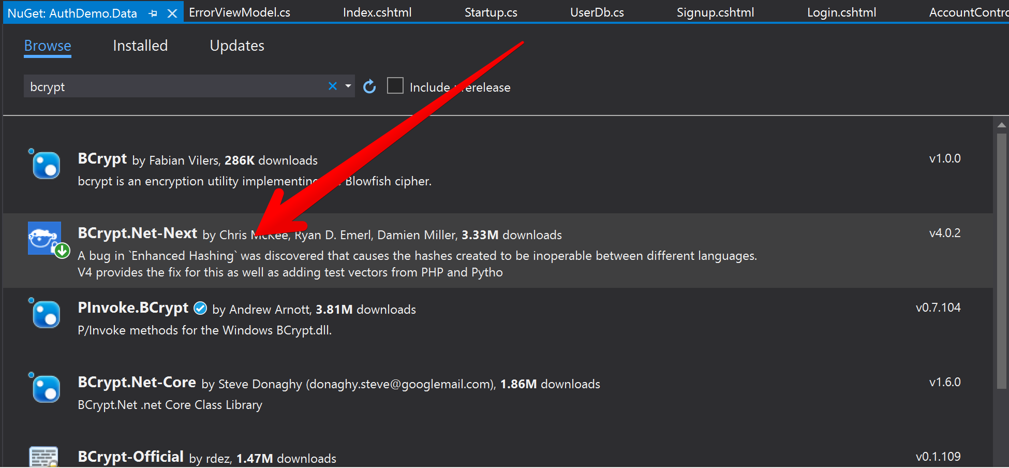Click the download arrow on BCrypt.Net-Next

[x=63, y=251]
